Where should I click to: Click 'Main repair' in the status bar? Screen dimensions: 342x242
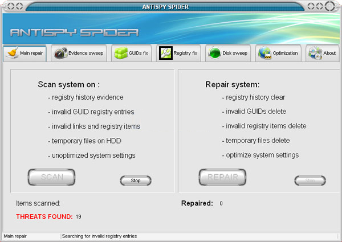15,236
